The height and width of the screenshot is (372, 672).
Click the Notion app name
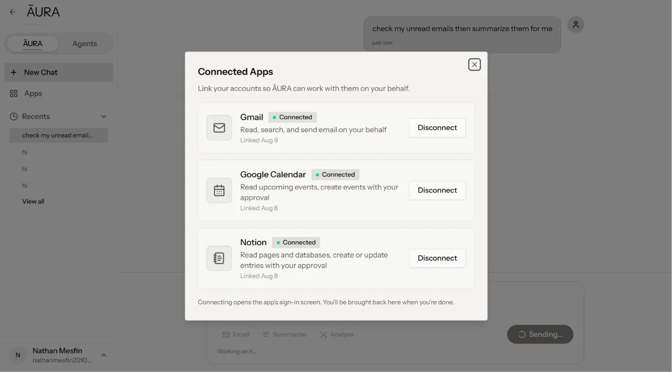[253, 242]
